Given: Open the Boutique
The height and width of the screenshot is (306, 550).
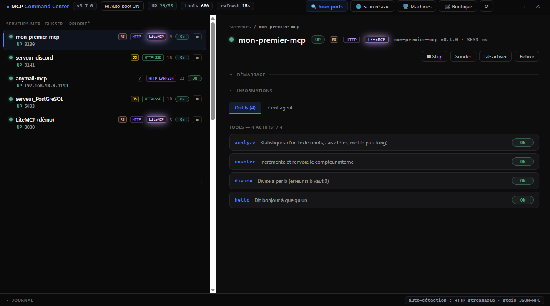Looking at the screenshot, I should pos(458,6).
